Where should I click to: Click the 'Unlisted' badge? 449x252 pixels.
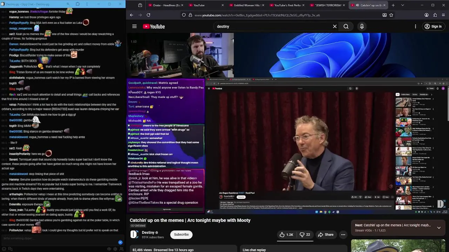[x=138, y=226]
